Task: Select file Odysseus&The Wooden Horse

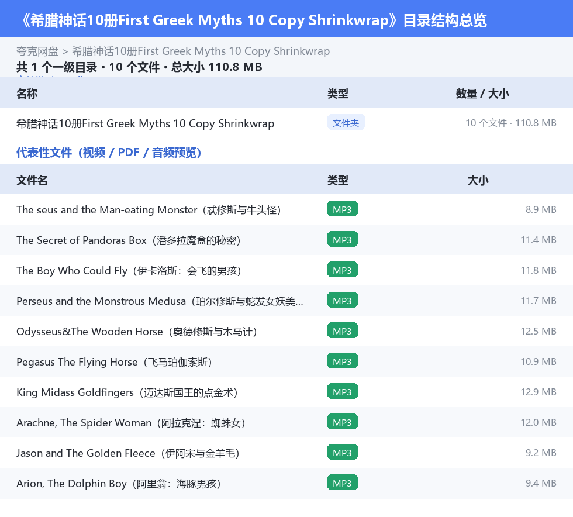Action: (x=137, y=331)
